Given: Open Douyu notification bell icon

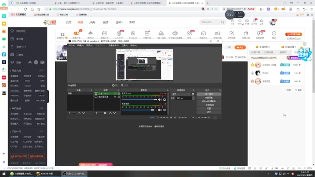Looking at the screenshot, I should point(261,21).
